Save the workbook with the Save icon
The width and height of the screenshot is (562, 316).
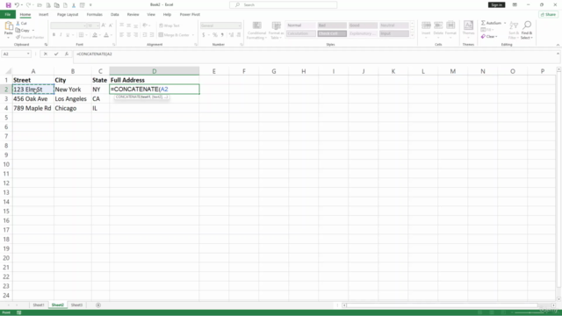tap(8, 5)
